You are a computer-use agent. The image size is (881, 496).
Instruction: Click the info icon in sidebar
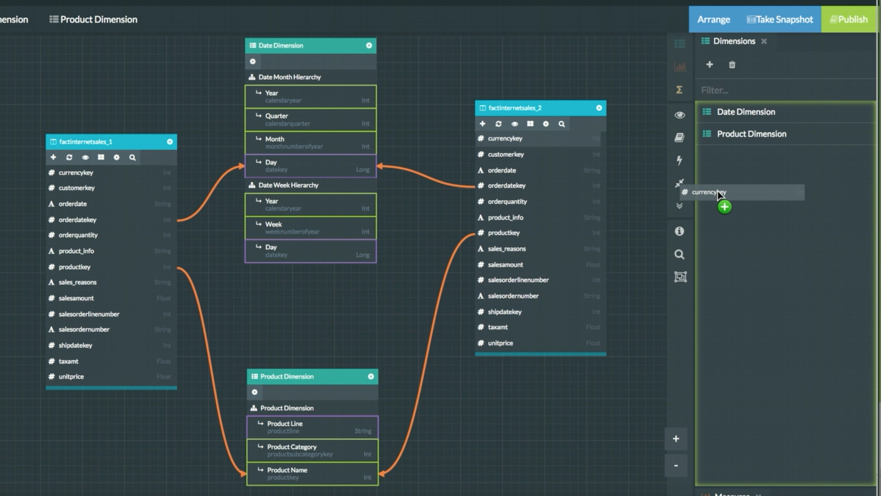point(678,230)
